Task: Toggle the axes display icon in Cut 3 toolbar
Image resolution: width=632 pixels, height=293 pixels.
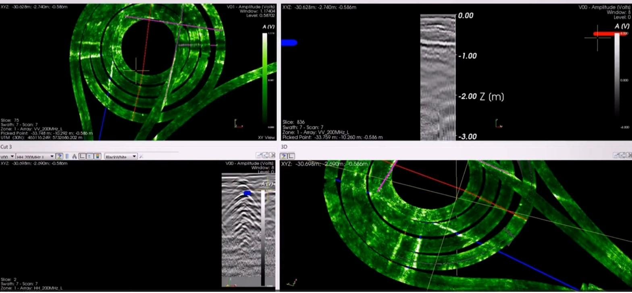Action: coord(82,156)
